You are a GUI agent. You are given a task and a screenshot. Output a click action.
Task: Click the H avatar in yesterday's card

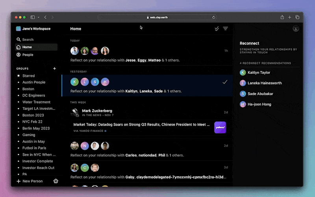[105, 82]
